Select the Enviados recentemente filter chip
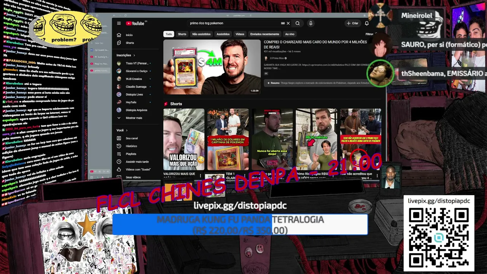 click(264, 34)
